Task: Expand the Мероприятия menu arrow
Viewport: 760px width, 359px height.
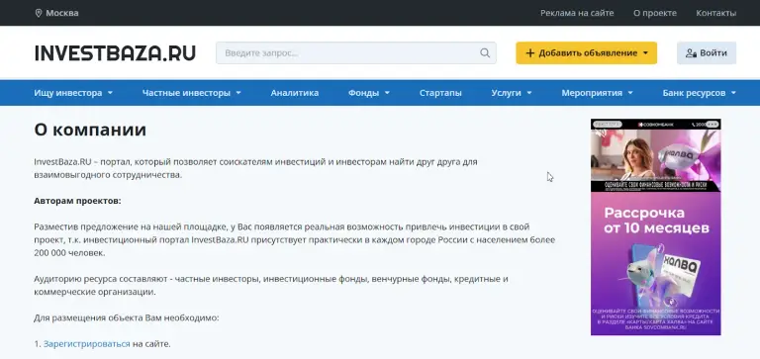Action: tap(630, 93)
